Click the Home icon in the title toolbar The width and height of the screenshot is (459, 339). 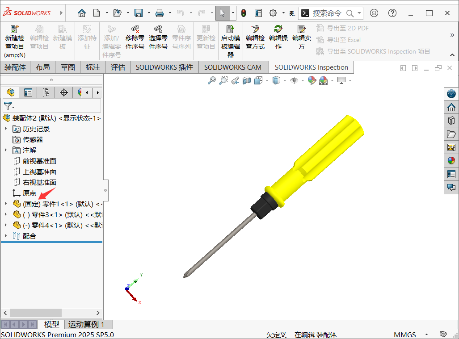pos(82,13)
